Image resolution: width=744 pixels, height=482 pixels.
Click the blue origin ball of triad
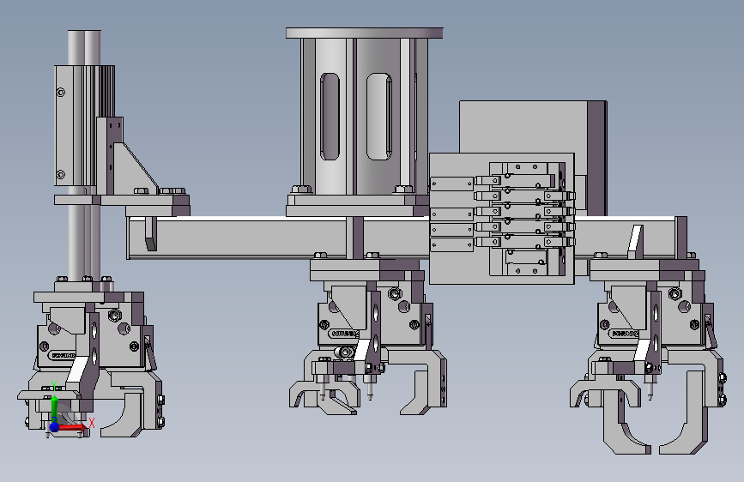coord(54,427)
